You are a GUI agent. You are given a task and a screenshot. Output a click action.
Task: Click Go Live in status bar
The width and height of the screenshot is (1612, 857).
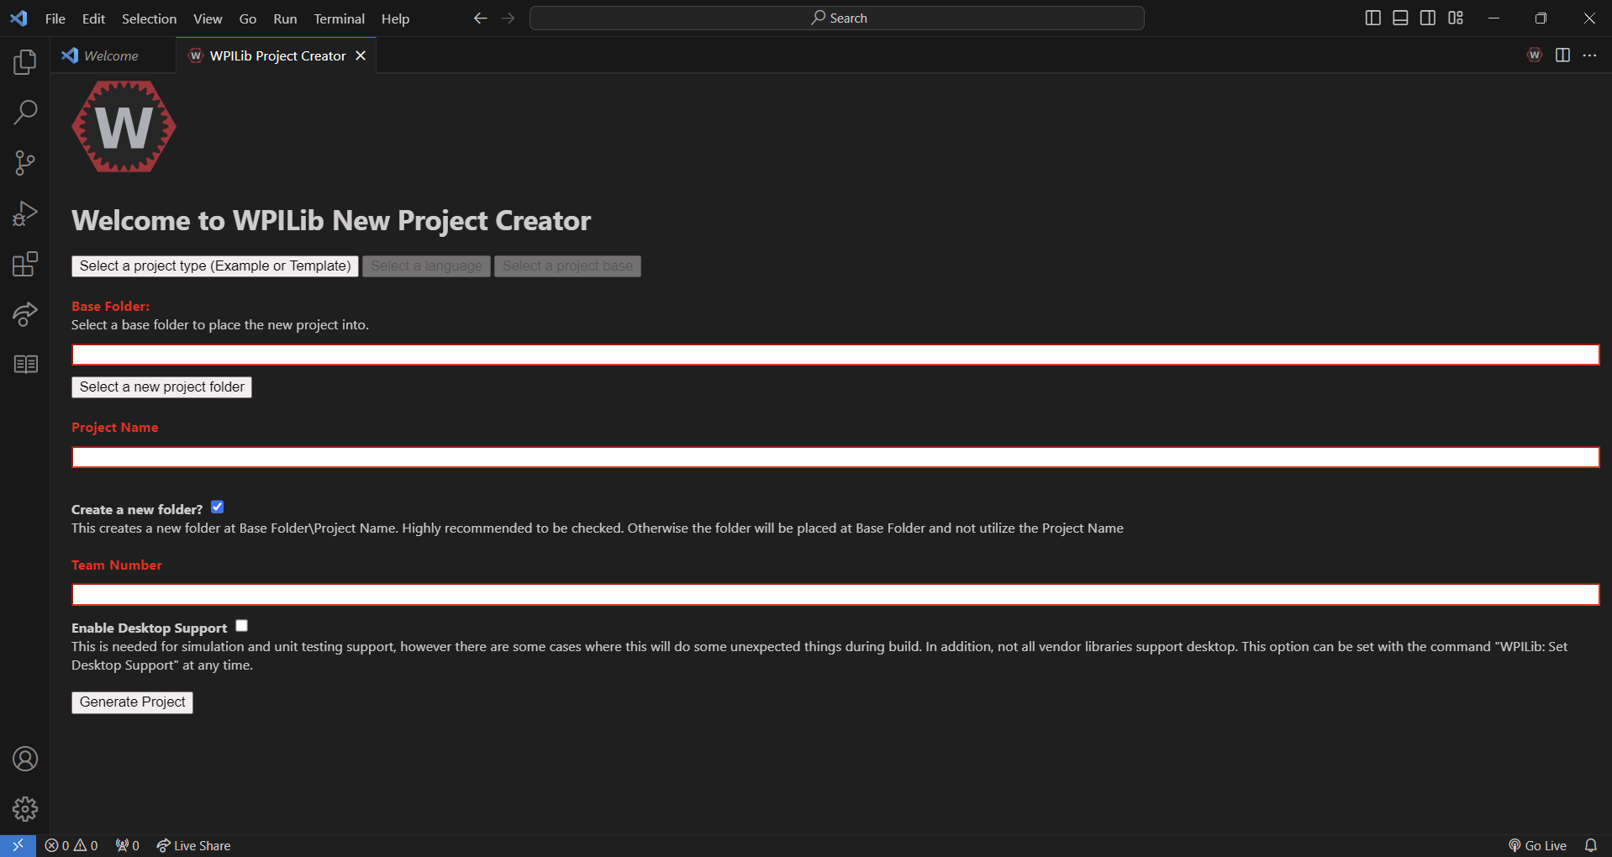coord(1537,845)
